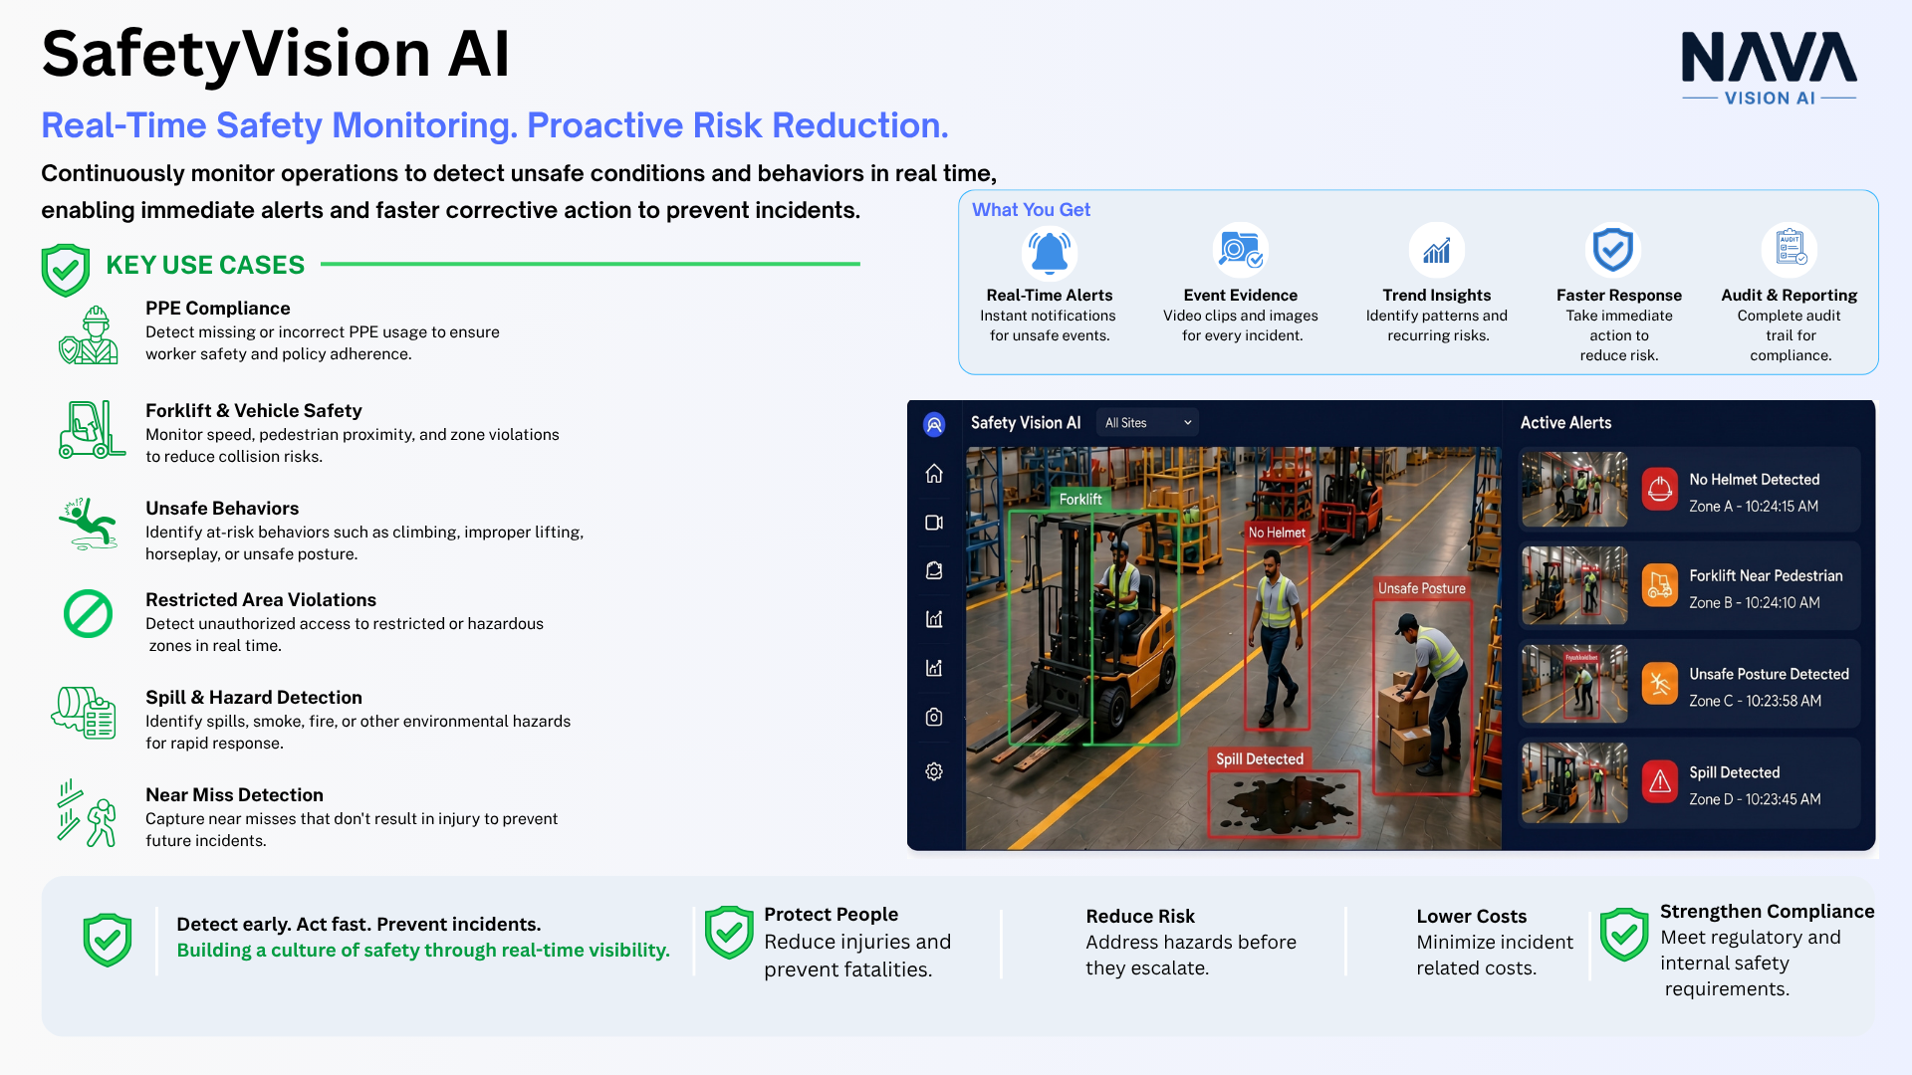
Task: Click the Forklift & Vehicle Safety icon
Action: (x=92, y=429)
